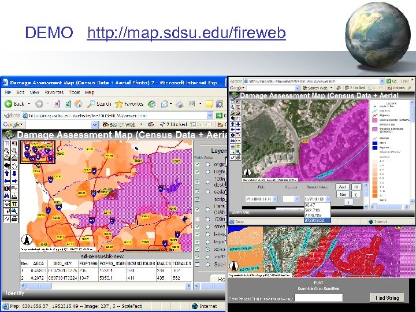Click cedar perimeter magenta legend swatch
This screenshot has height=312, width=416.
point(375,120)
